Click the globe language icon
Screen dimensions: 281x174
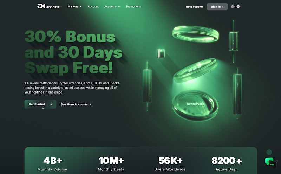click(238, 7)
